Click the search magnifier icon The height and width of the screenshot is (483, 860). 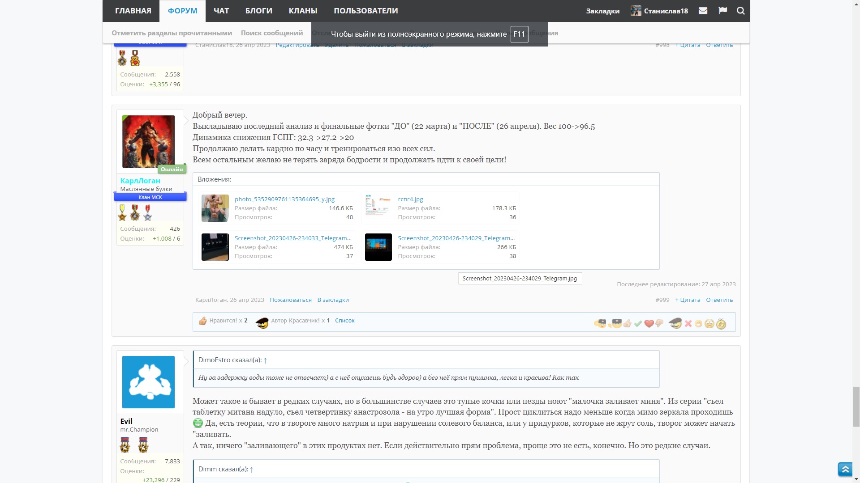[740, 11]
